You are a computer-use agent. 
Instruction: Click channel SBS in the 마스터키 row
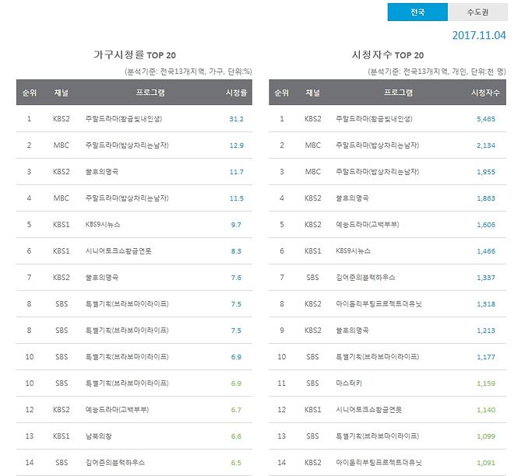tap(312, 383)
